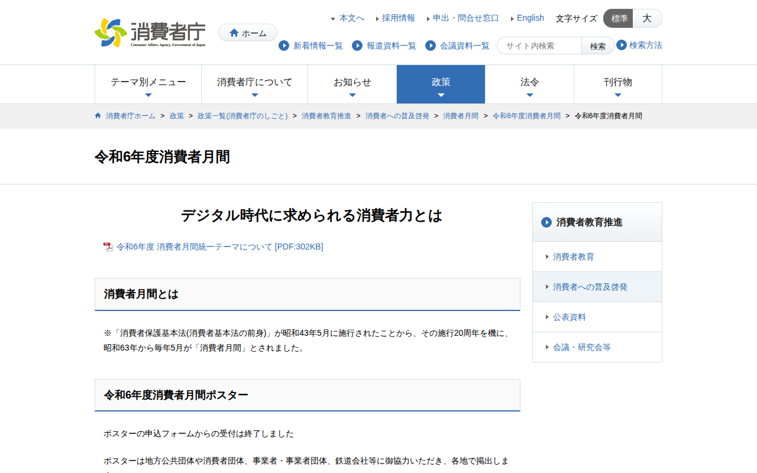
Task: Open the 消費者月間統一テーマについて PDF link
Action: point(220,247)
